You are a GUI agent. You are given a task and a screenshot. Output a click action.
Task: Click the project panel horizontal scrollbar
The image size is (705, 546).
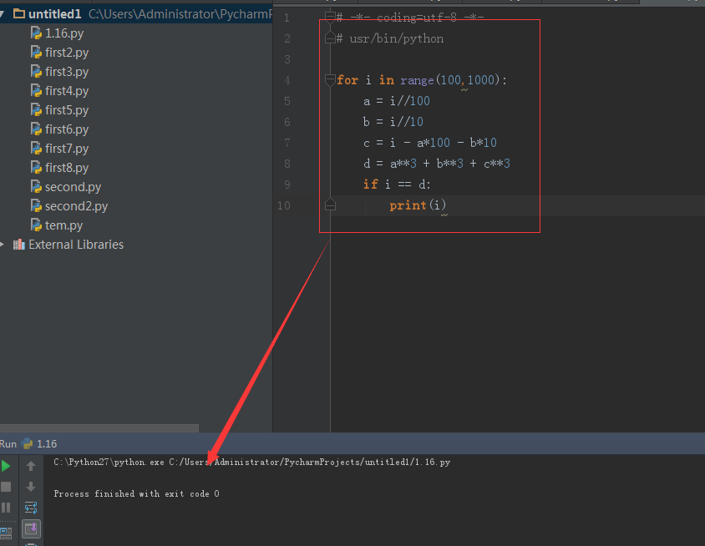coord(99,428)
